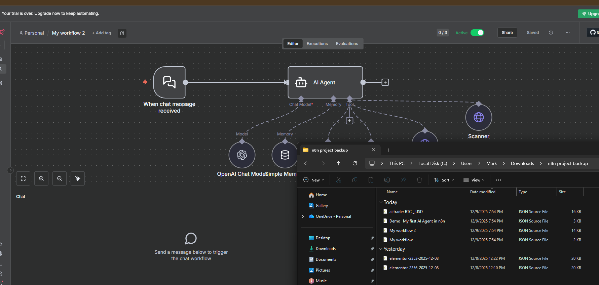599x285 pixels.
Task: Add a new File Explorer tab
Action: click(388, 150)
